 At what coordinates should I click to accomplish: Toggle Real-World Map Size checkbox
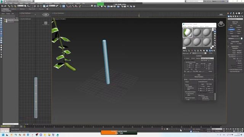[x=229, y=72]
